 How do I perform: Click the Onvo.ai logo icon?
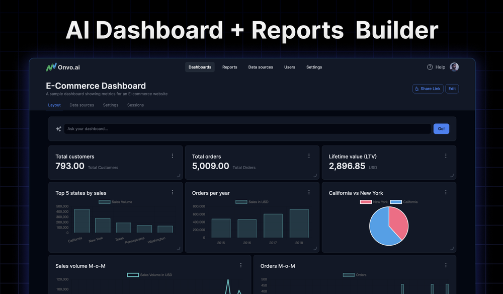[51, 67]
